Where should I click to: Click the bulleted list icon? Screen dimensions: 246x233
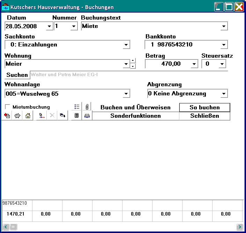[77, 107]
